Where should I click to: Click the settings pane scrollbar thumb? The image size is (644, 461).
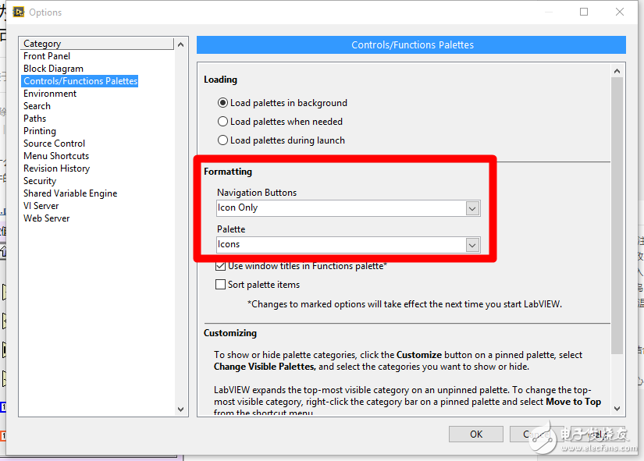[617, 215]
